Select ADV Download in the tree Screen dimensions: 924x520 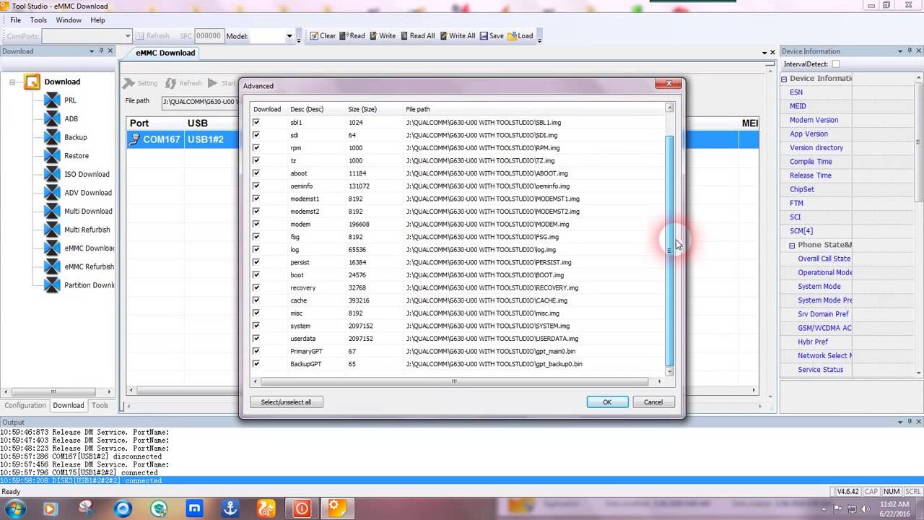[88, 193]
